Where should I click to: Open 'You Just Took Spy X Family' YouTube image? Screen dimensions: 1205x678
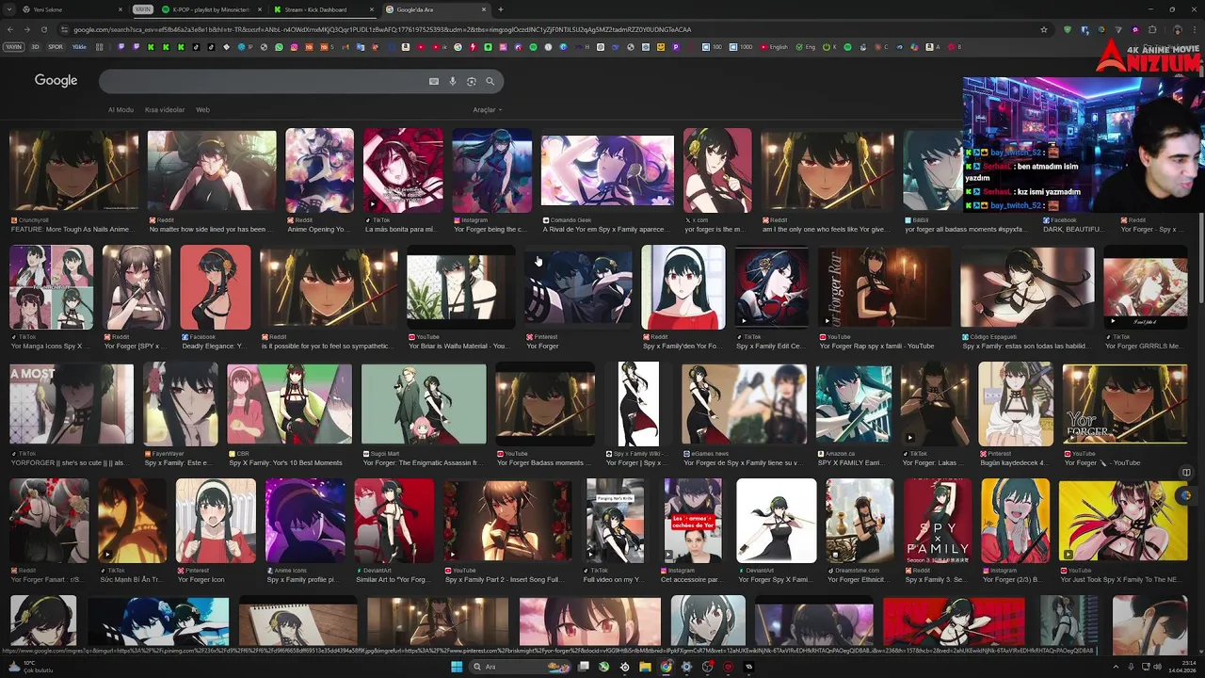click(x=1124, y=521)
